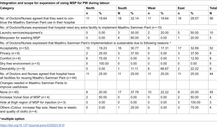Select the Total column header
217x127 pixels.
213,8
